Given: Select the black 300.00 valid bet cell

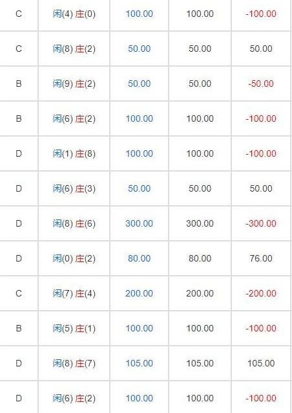Looking at the screenshot, I should click(x=200, y=223).
